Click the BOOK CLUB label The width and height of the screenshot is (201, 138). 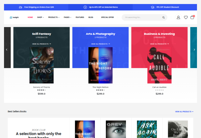click(x=39, y=130)
